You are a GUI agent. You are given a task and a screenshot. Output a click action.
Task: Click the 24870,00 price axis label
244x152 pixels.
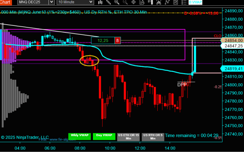click(x=234, y=27)
